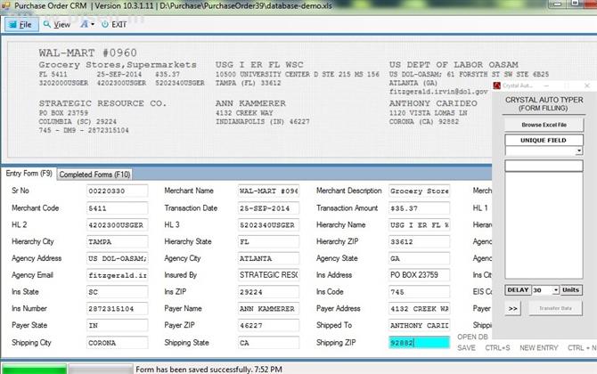Click the Transaction Date field
597x374 pixels.
(x=268, y=208)
